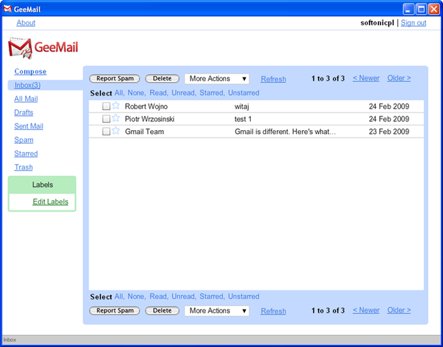Select All messages using top row
The width and height of the screenshot is (443, 347).
click(119, 93)
